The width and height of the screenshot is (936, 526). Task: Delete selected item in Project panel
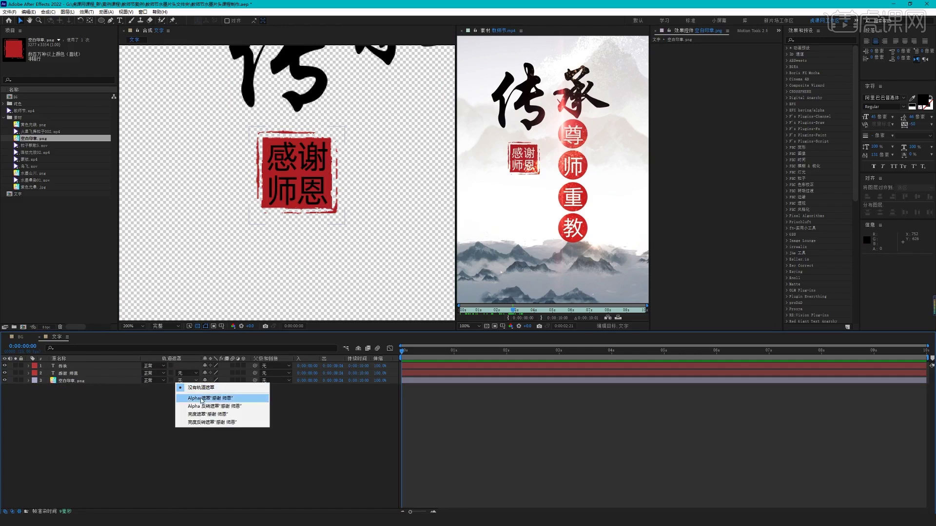(x=60, y=327)
